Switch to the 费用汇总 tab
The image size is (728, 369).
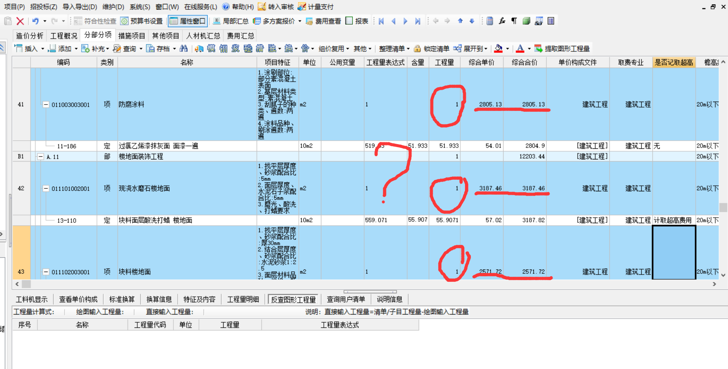241,36
